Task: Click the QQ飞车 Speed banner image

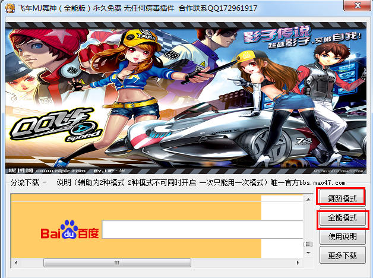Action: [x=185, y=98]
